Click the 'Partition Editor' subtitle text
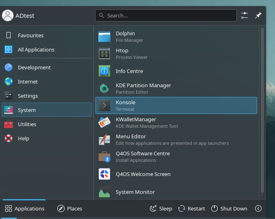The height and width of the screenshot is (219, 275). [x=132, y=92]
